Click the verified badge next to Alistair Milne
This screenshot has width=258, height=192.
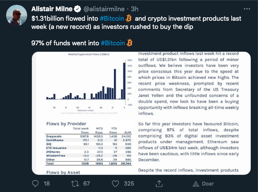(78, 9)
